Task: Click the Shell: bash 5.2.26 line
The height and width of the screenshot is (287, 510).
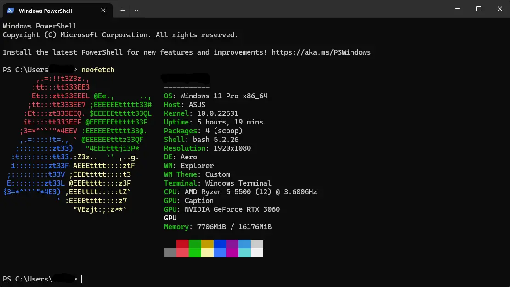Action: [x=201, y=140]
